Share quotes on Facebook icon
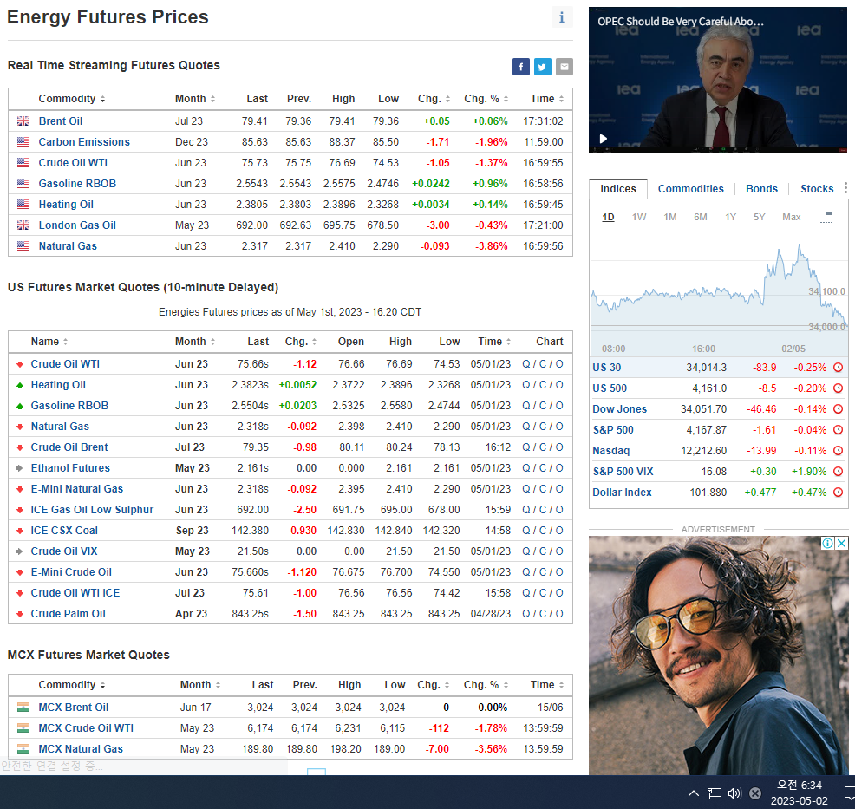 [521, 67]
